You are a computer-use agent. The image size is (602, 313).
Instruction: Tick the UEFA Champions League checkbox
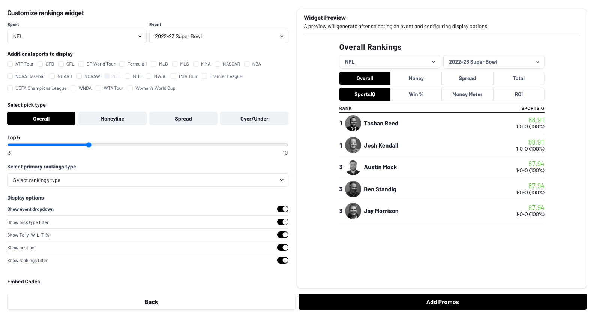pos(10,88)
